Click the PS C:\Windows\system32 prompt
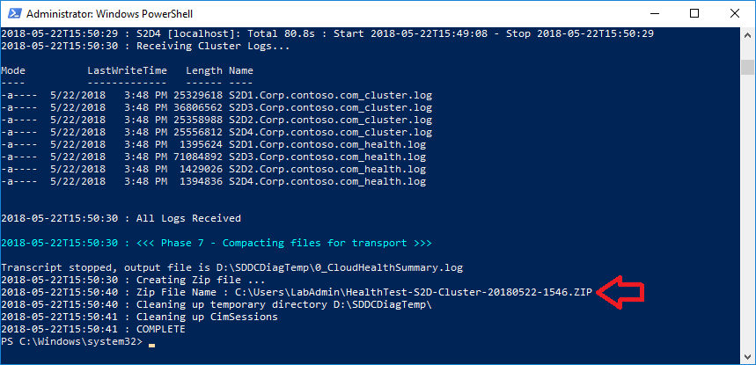Viewport: 756px width, 365px height. click(71, 341)
